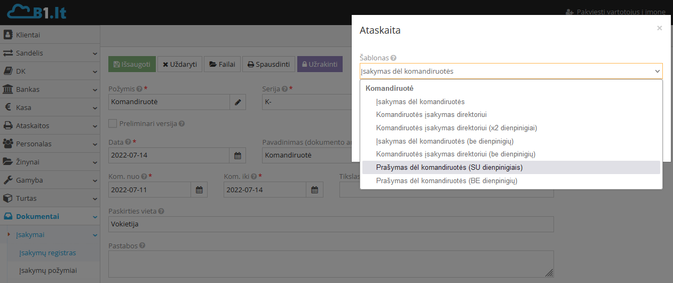Click the Spausdinti print button
The image size is (673, 283).
tap(268, 65)
